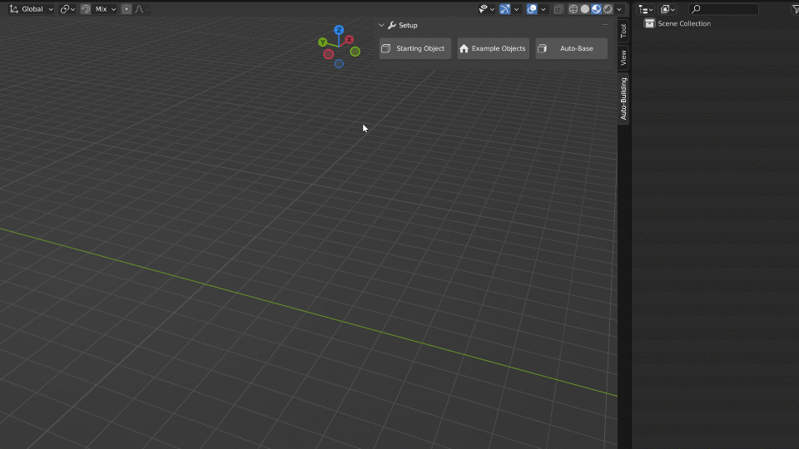799x449 pixels.
Task: Click the green Y axis label on the gizmo
Action: (x=323, y=42)
